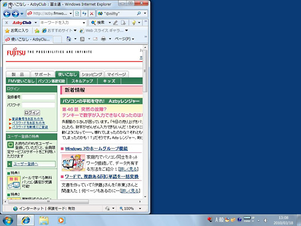Screen dimensions: 301x226
Task: Click the AzbyClub toolbar logo
Action: [22, 23]
